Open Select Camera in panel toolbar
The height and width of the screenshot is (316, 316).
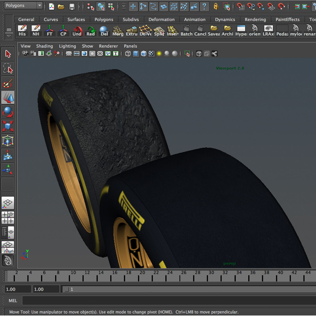[x=25, y=54]
